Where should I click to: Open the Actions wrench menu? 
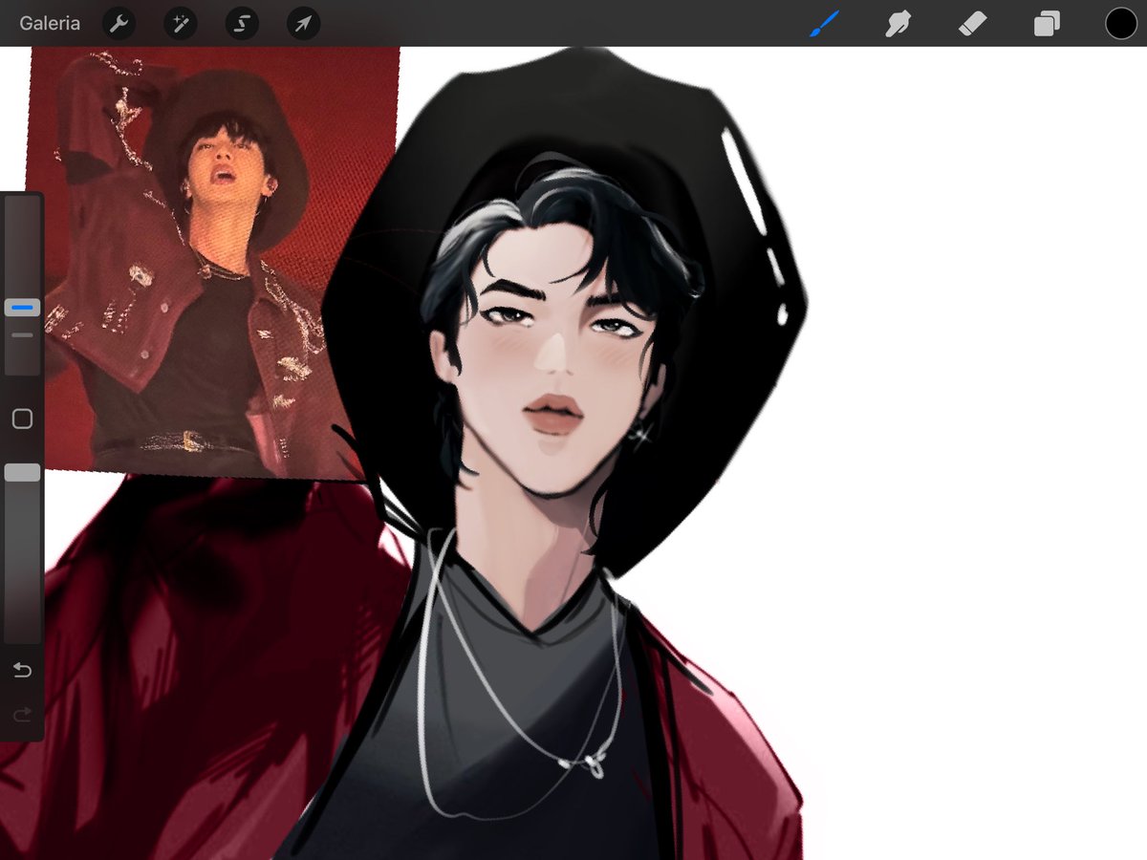119,24
